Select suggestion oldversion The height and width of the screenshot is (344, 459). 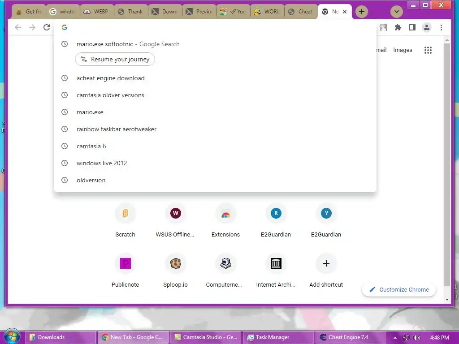[215, 180]
